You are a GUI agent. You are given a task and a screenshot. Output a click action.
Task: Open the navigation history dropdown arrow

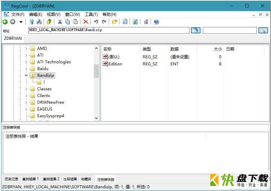tap(21, 22)
